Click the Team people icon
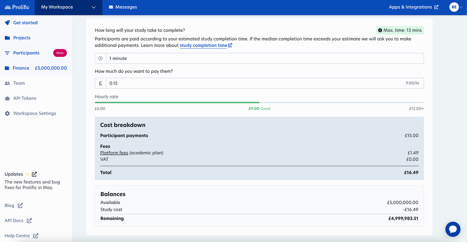This screenshot has width=467, height=242. tap(7, 83)
